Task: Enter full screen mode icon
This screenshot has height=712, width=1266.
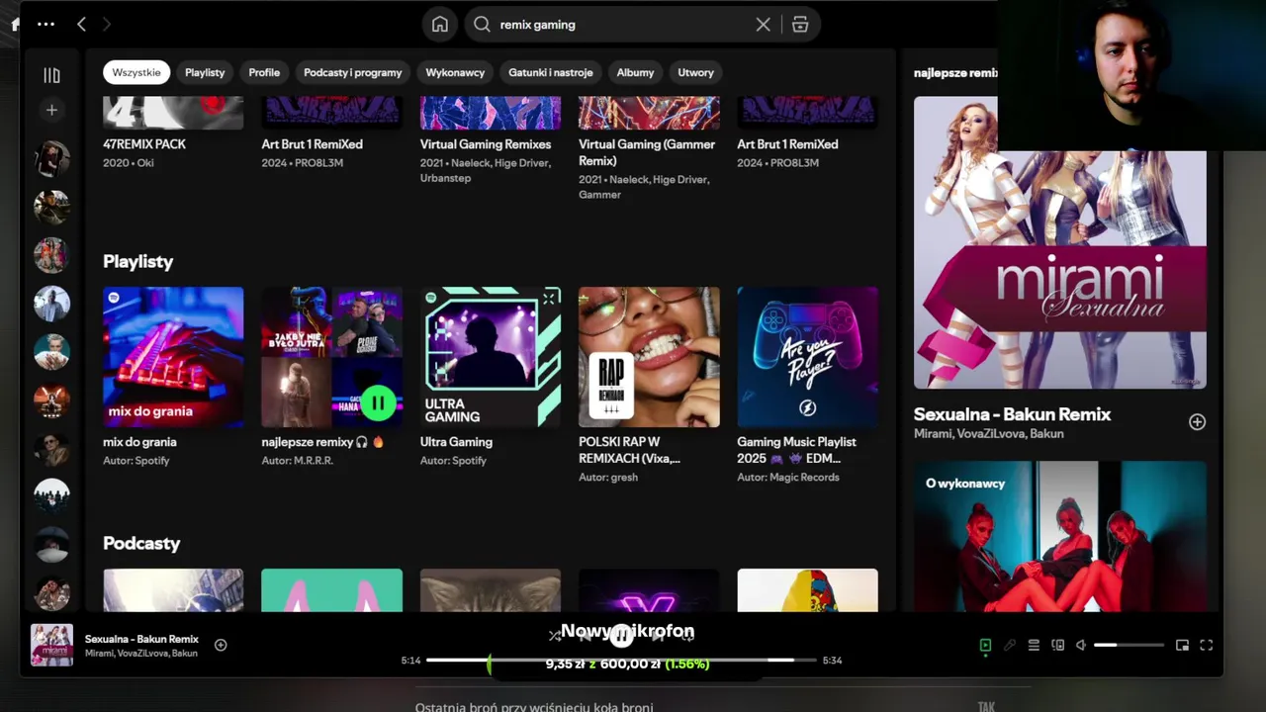Action: (1206, 645)
